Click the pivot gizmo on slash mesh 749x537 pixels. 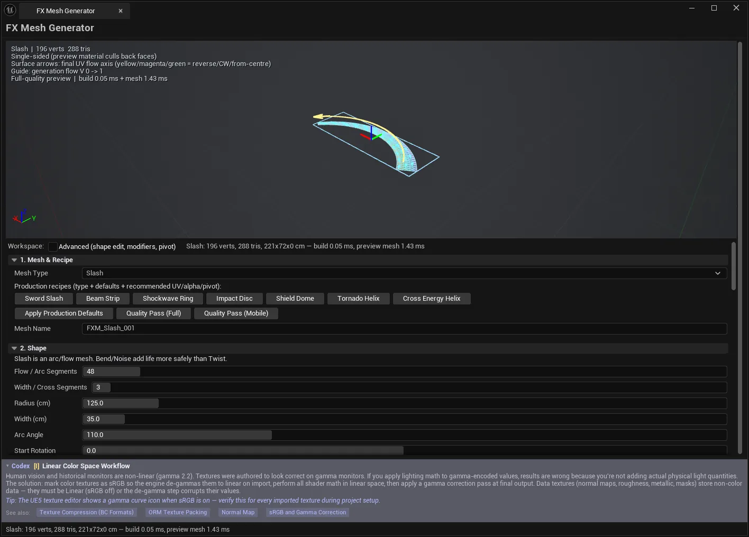[371, 134]
